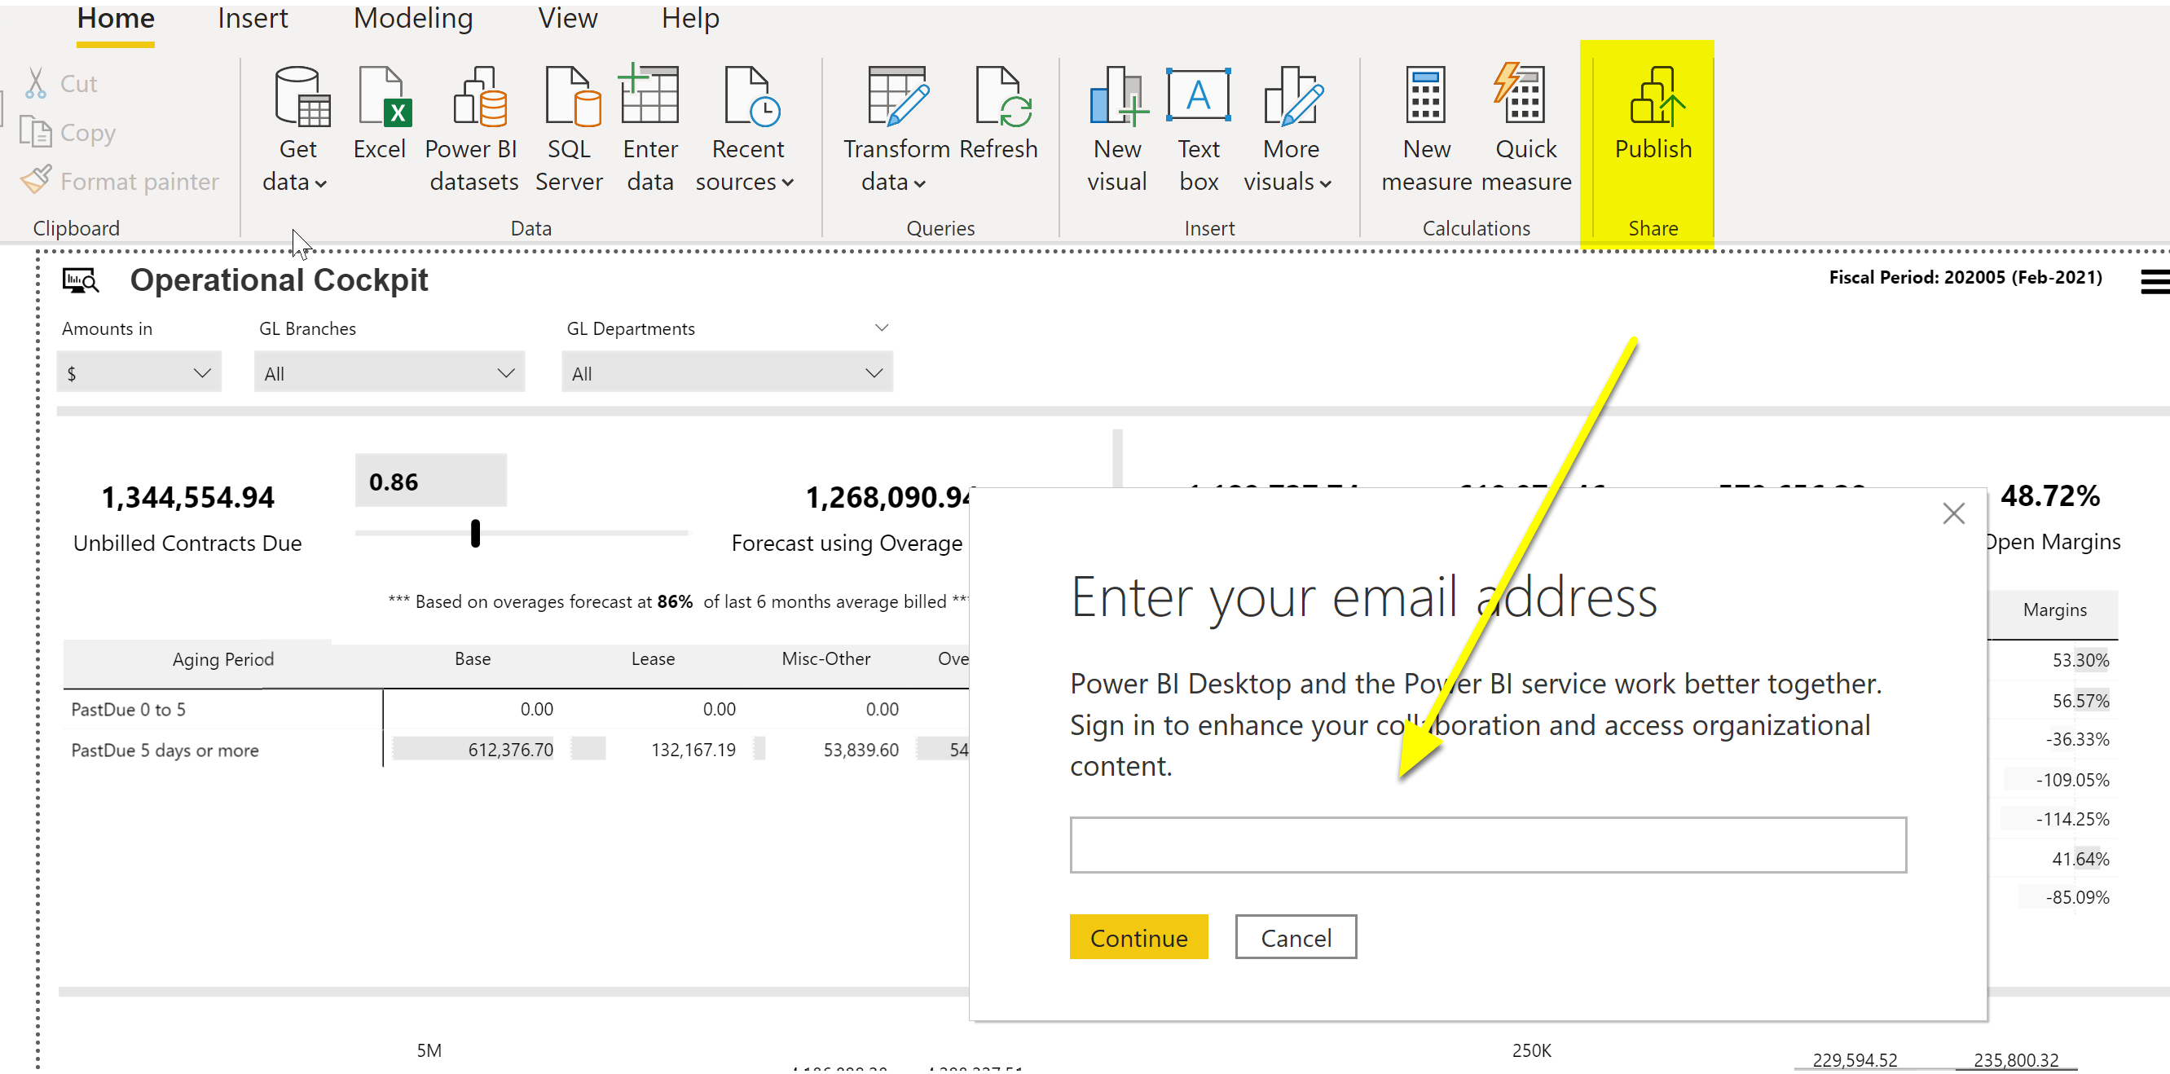Click the 53,839.60 Misc-Other value
This screenshot has height=1074, width=2170.
pyautogui.click(x=861, y=750)
